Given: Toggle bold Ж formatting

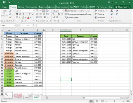Looking at the screenshot, I should point(17,14).
